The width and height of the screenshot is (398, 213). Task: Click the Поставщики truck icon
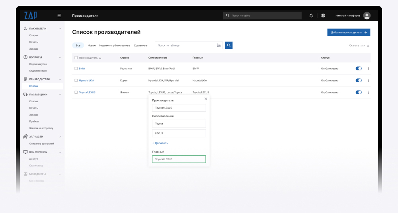click(x=25, y=94)
